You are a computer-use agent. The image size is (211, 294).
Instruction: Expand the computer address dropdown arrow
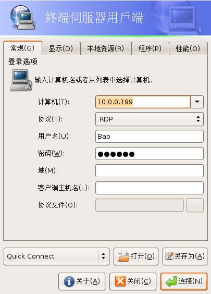click(197, 102)
